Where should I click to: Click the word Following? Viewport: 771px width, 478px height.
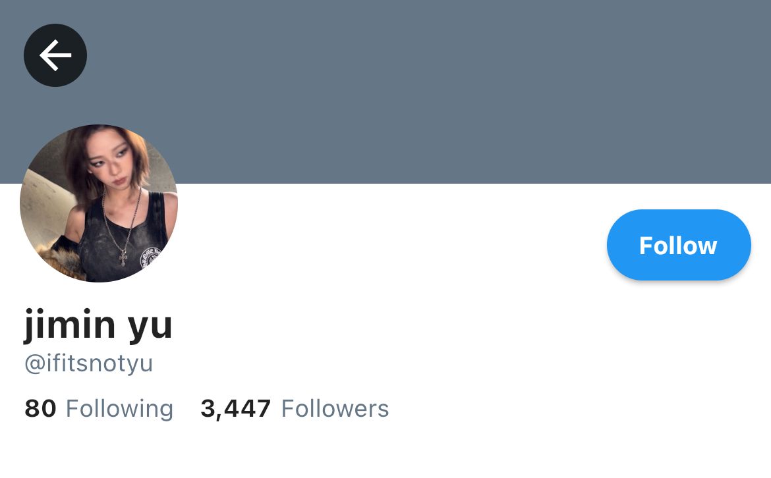119,409
